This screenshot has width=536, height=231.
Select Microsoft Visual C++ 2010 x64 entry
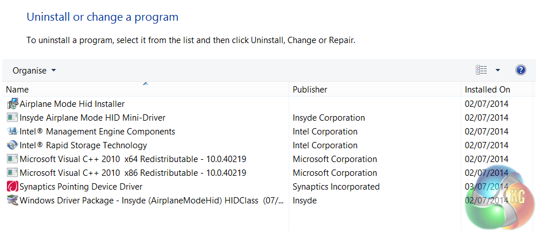133,159
